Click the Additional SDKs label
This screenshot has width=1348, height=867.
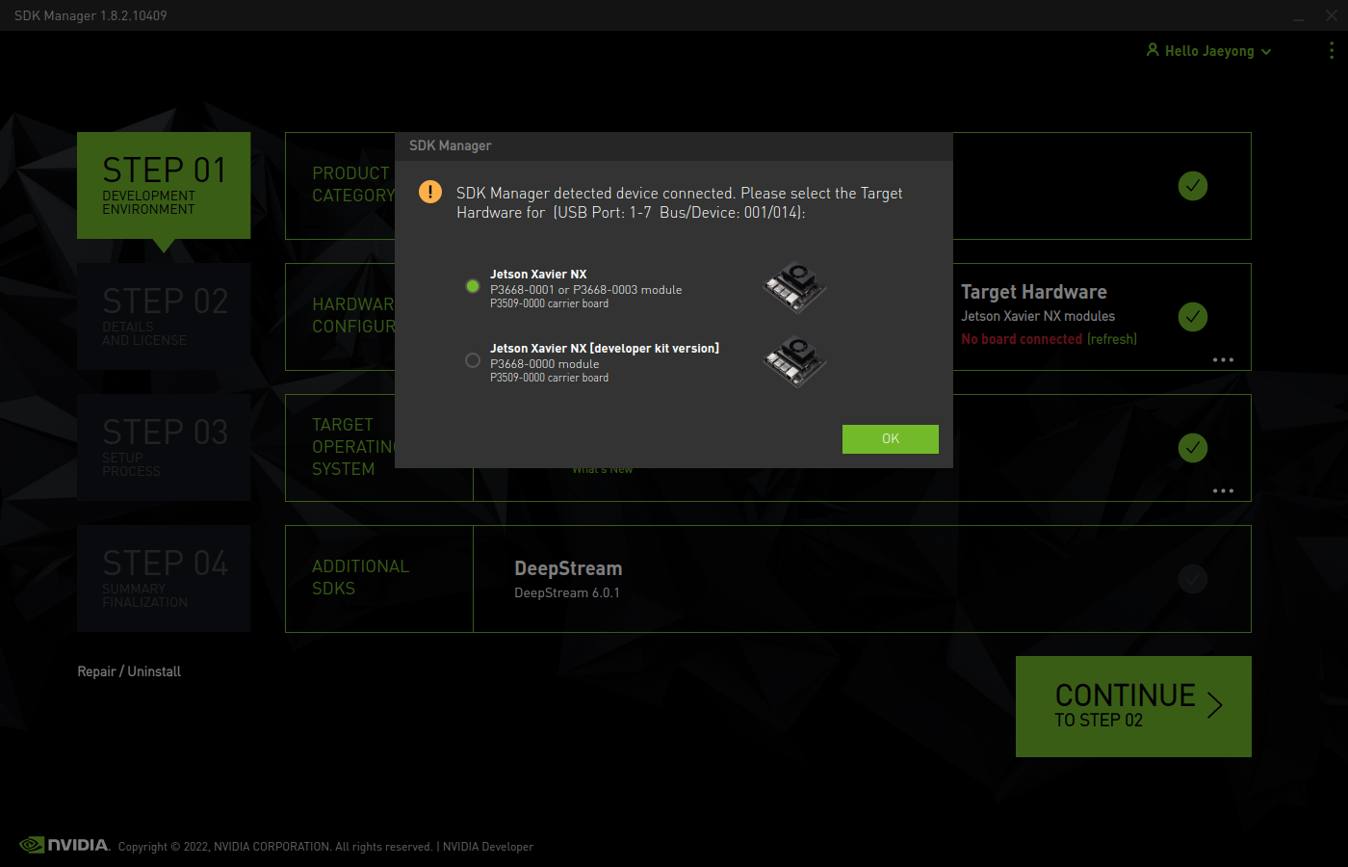360,577
